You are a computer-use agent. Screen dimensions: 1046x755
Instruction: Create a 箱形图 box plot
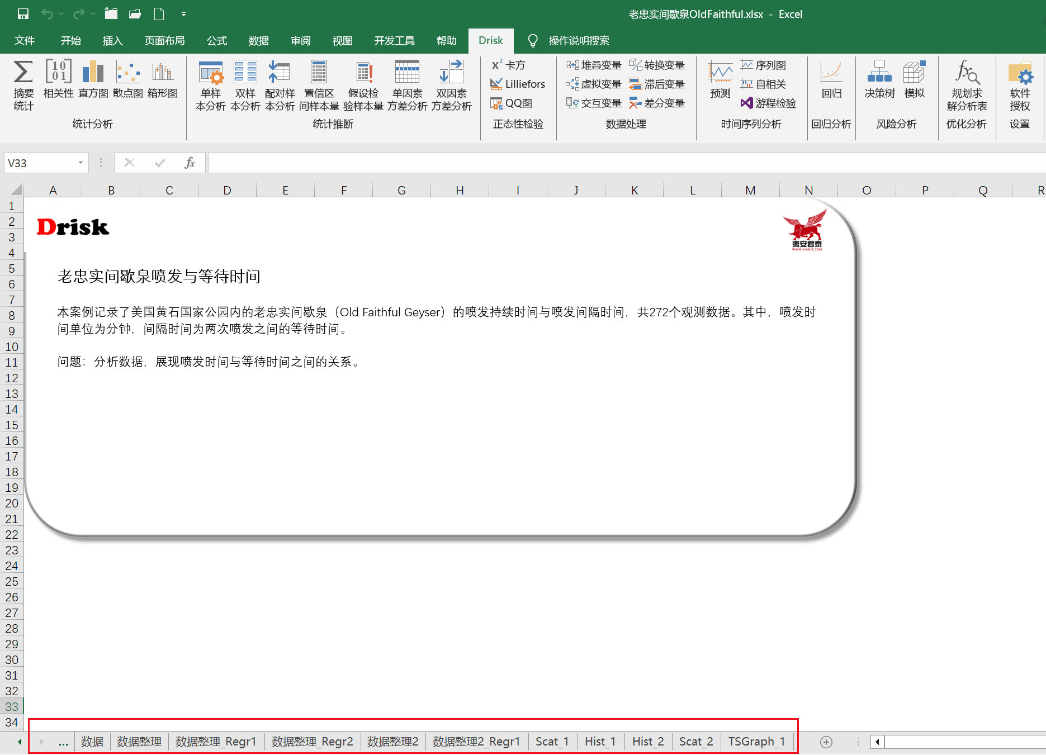tap(163, 79)
